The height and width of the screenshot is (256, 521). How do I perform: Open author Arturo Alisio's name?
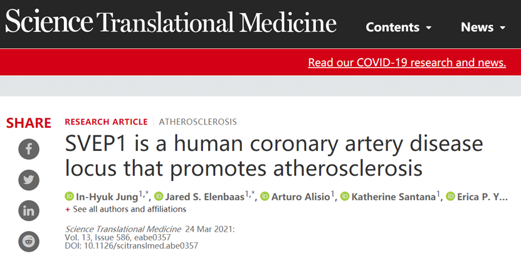tap(301, 197)
